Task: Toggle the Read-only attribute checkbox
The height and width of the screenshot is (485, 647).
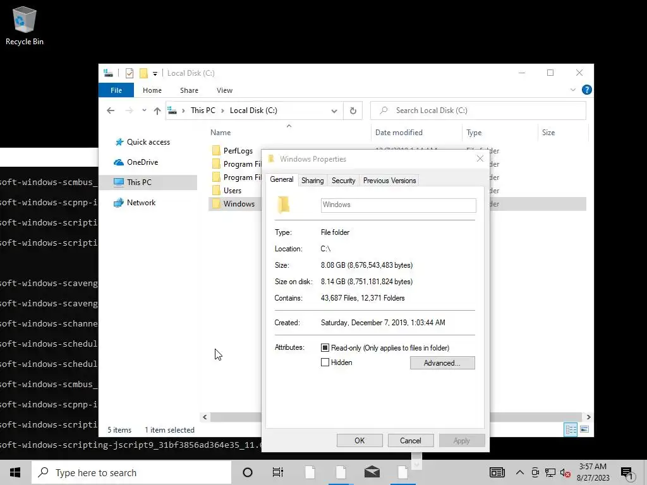Action: 325,348
